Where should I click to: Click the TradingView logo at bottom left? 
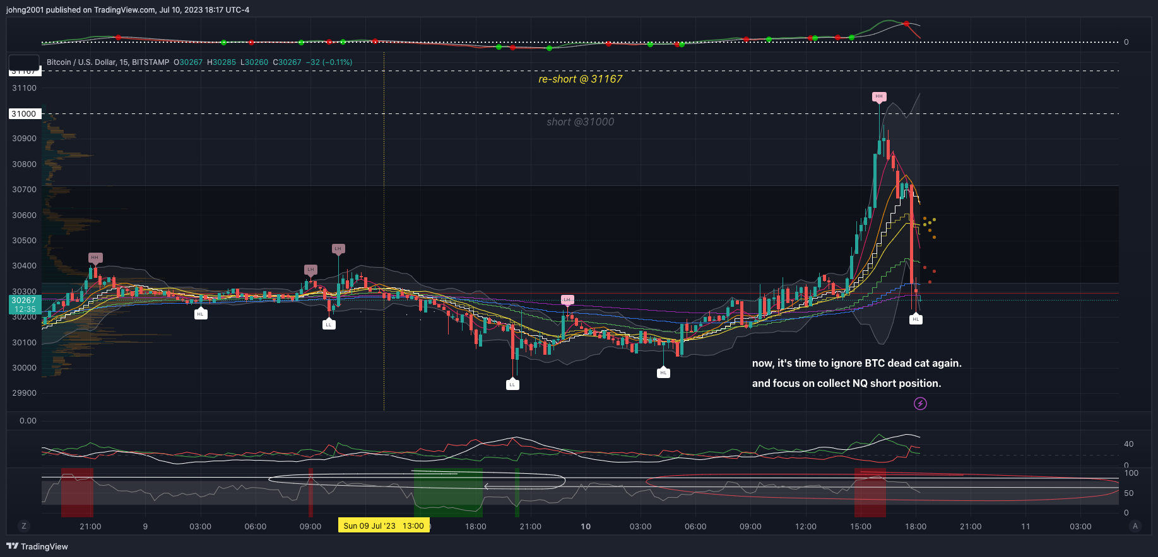pyautogui.click(x=37, y=546)
